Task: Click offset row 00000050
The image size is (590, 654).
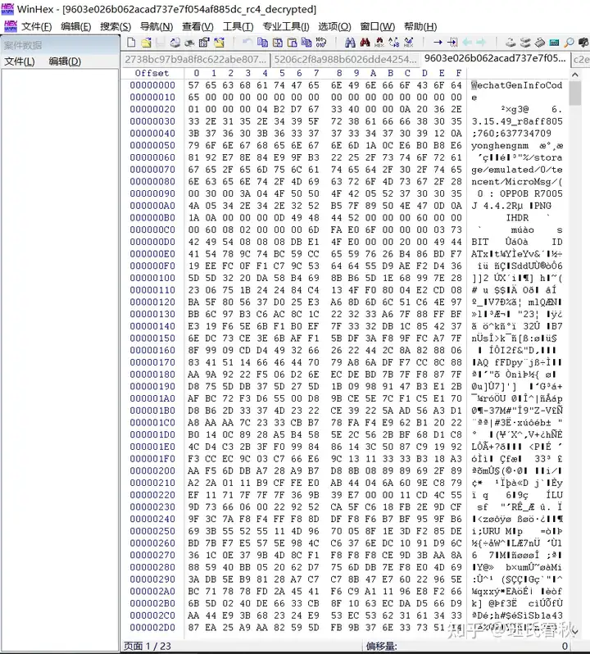Action: (x=152, y=146)
